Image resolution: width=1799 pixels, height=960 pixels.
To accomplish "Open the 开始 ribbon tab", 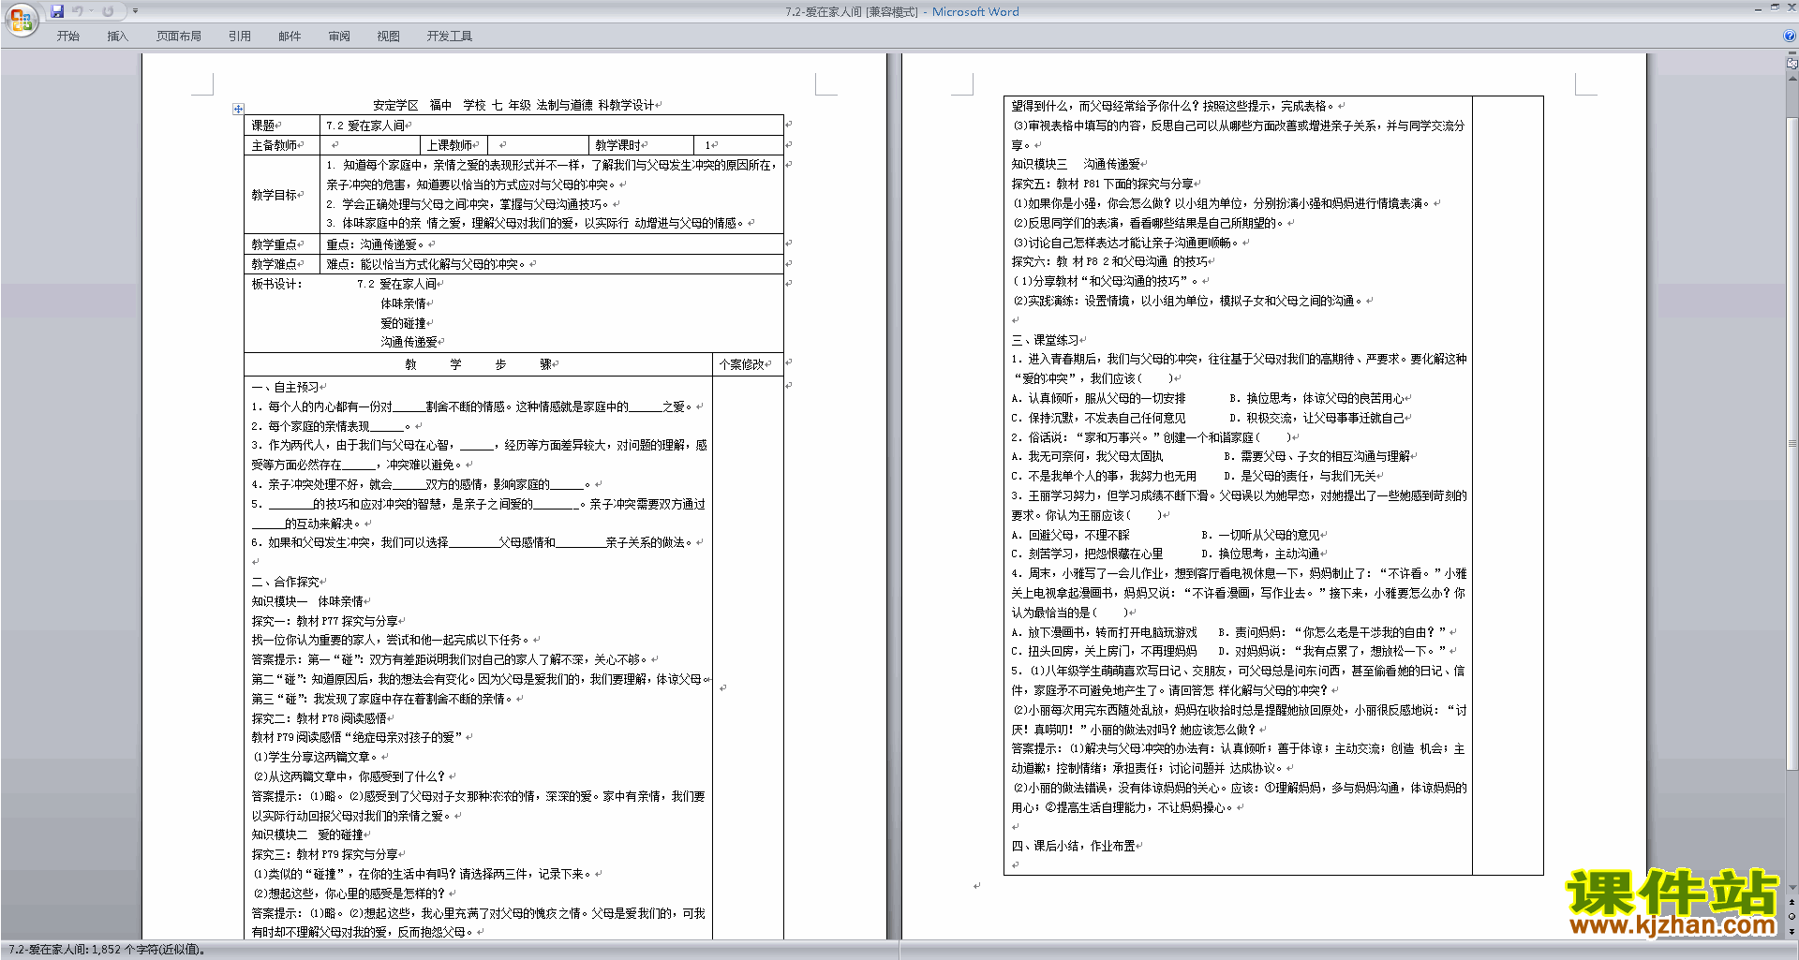I will (x=68, y=36).
